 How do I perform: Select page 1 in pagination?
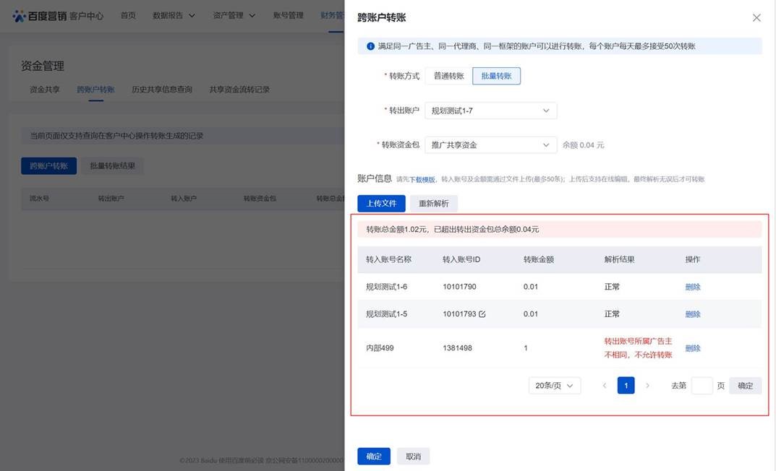[626, 386]
